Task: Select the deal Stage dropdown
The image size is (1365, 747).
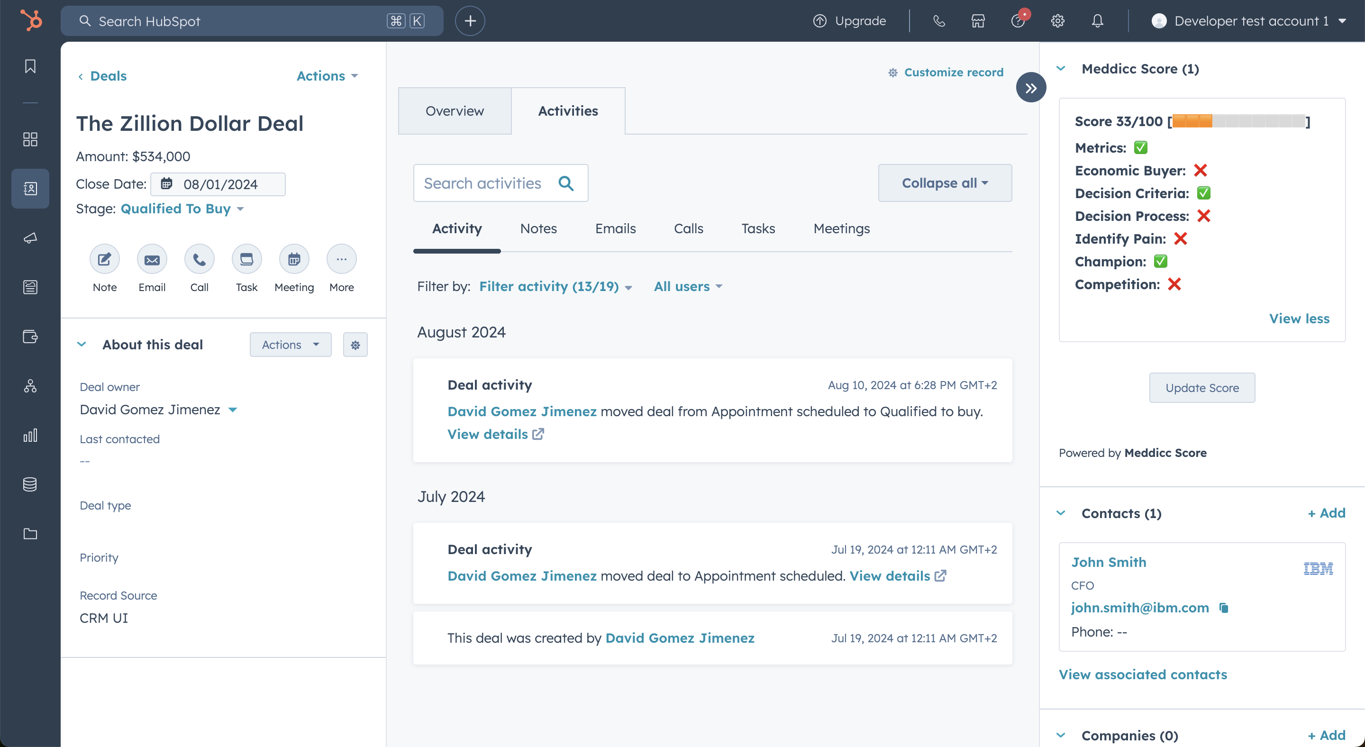Action: coord(180,208)
